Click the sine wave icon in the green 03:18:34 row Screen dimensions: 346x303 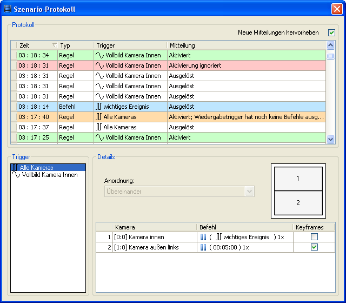click(99, 55)
